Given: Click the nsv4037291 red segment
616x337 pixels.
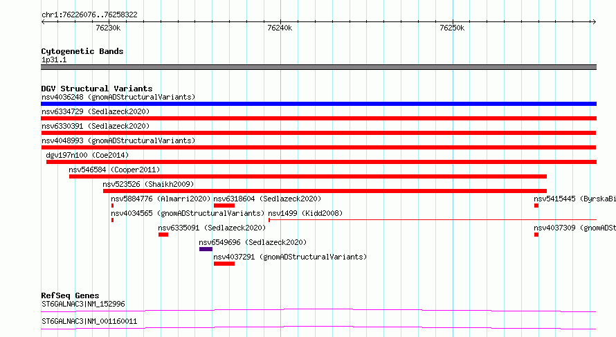Looking at the screenshot, I should (x=224, y=264).
